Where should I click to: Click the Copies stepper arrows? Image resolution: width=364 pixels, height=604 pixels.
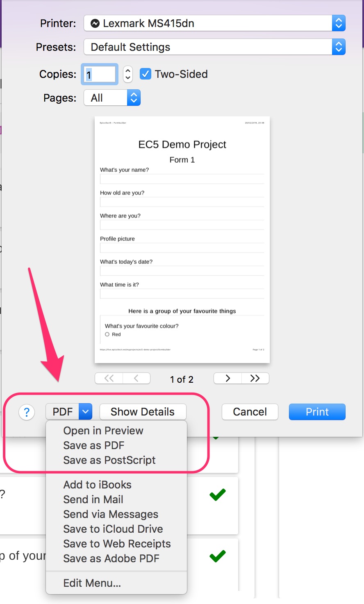click(128, 74)
